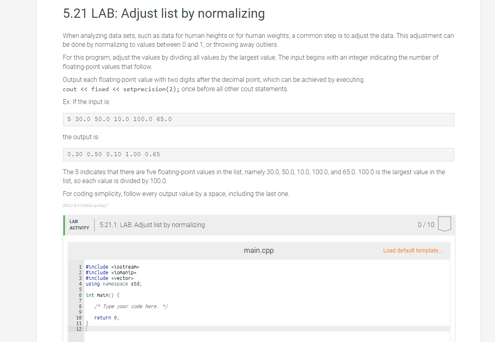The image size is (495, 342).
Task: Click line number 6 in the gutter
Action: [80, 295]
